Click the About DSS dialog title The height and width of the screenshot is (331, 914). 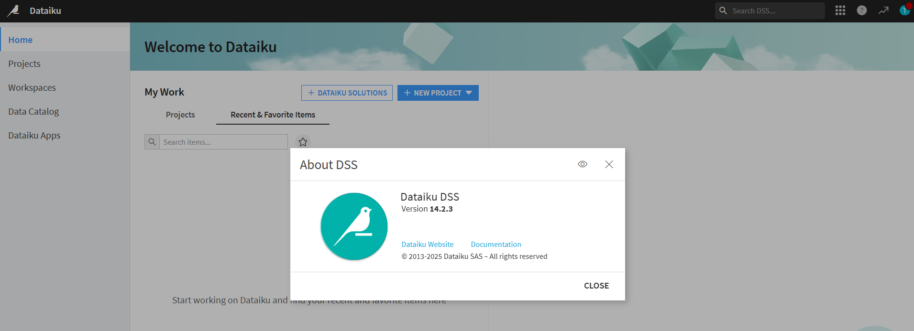point(329,165)
